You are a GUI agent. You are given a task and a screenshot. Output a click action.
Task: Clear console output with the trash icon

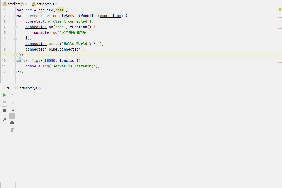(x=12, y=130)
